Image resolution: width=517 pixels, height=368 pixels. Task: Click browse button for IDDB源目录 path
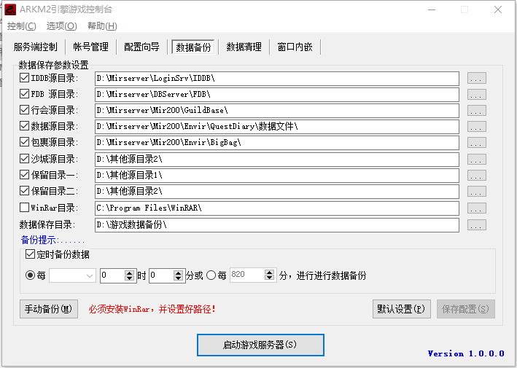point(476,78)
